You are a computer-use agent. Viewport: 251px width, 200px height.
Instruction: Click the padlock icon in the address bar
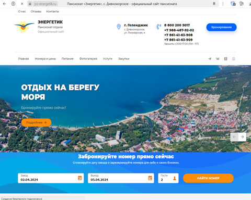(x=30, y=4)
